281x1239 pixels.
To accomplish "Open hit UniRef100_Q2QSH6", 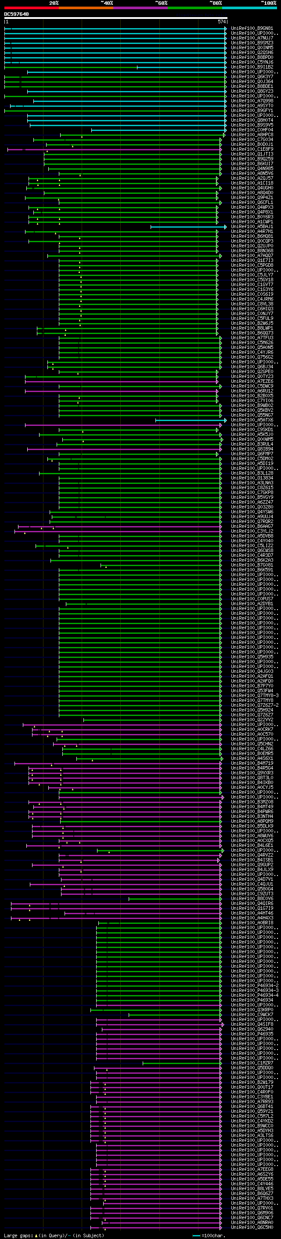I will pos(252,52).
